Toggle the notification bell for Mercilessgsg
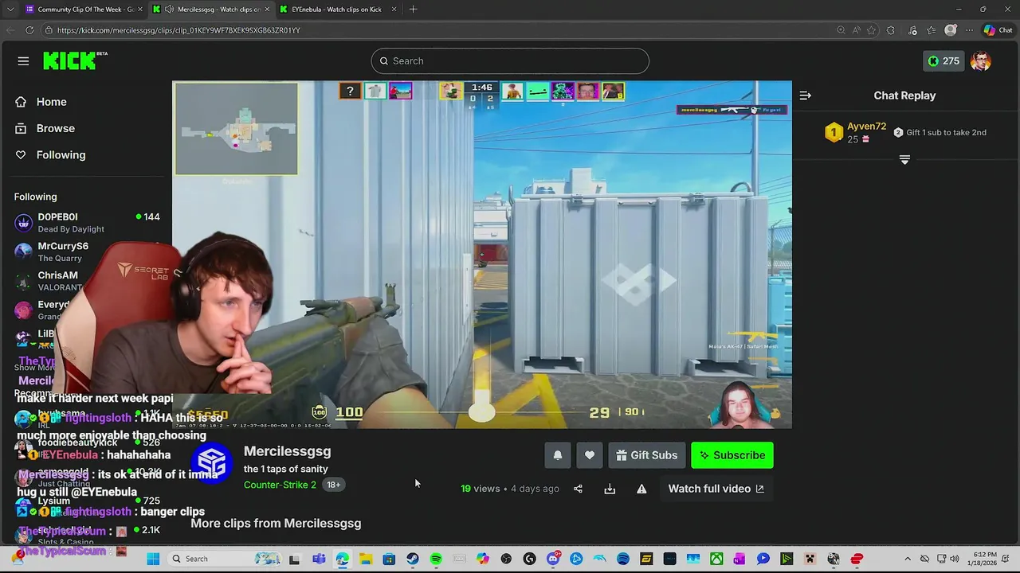 point(558,455)
